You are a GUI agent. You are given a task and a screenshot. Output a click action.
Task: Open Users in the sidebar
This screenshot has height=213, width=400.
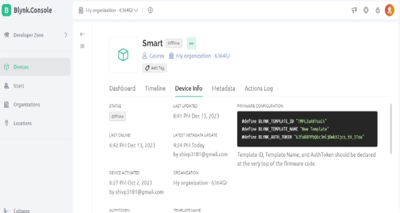pos(35,86)
